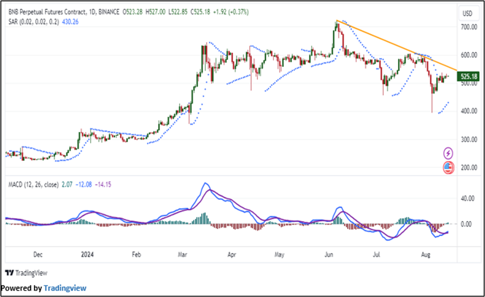Click the Jul label on time axis
Screen dimensions: 485x297
click(376, 255)
